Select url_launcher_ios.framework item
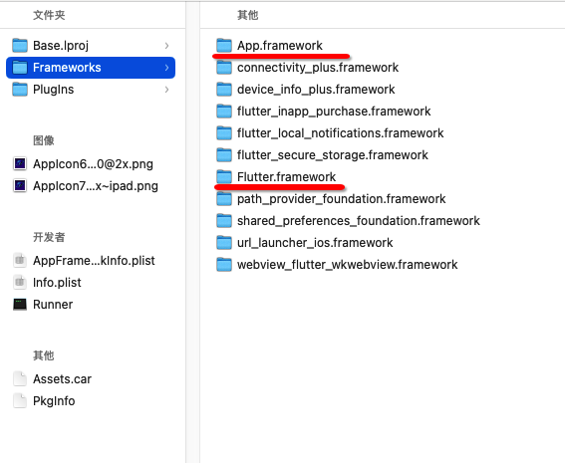Image resolution: width=565 pixels, height=463 pixels. point(305,243)
